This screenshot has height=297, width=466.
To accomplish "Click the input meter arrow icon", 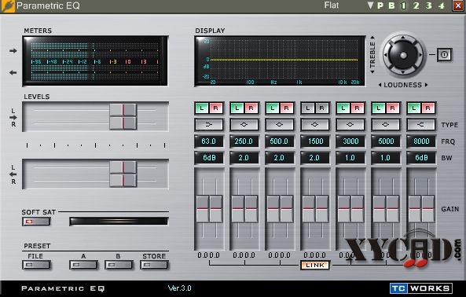I will pos(13,51).
